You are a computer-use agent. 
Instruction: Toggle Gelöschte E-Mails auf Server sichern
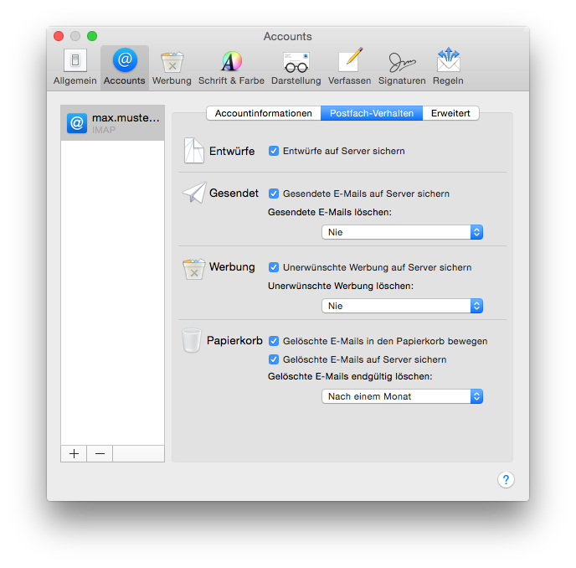274,359
